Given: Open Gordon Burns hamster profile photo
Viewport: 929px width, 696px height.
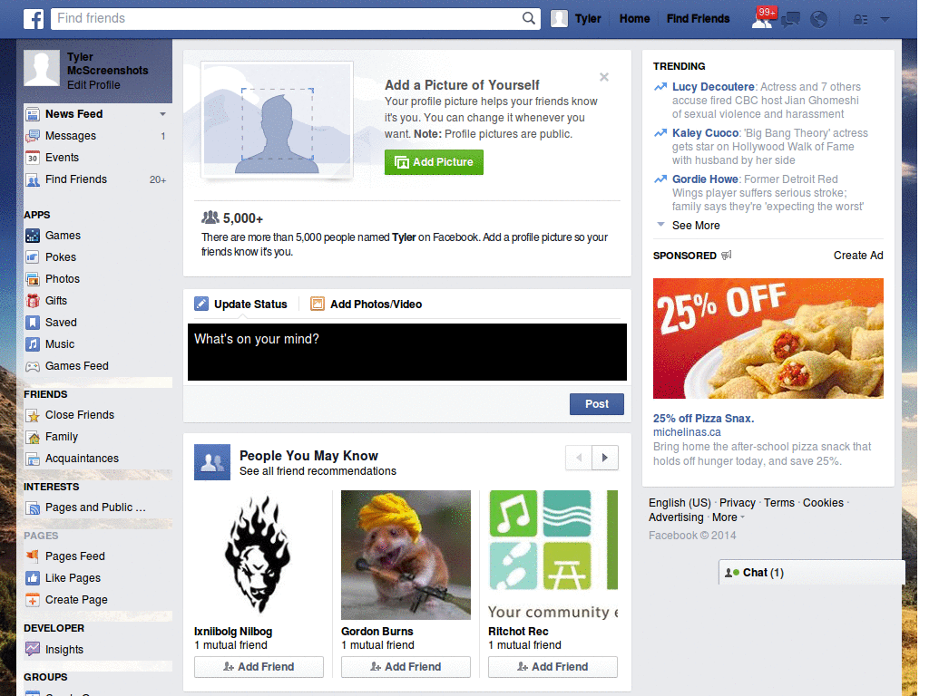Looking at the screenshot, I should point(406,556).
